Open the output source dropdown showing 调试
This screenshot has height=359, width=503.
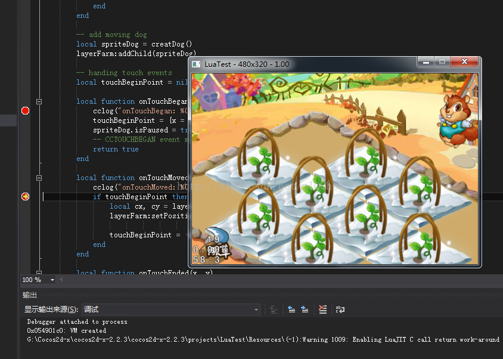(170, 310)
